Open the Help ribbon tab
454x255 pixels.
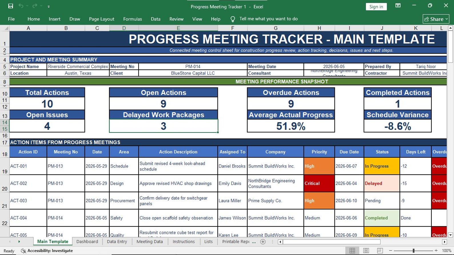tap(216, 19)
